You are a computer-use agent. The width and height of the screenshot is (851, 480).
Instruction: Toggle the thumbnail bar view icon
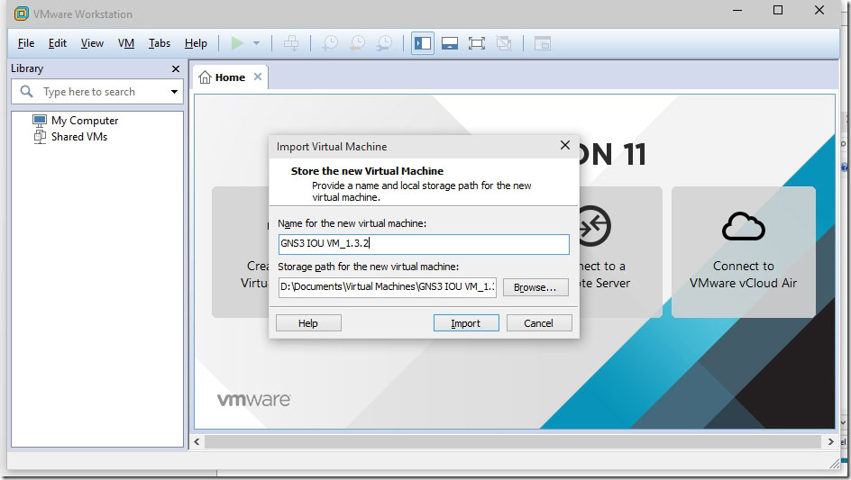click(449, 43)
